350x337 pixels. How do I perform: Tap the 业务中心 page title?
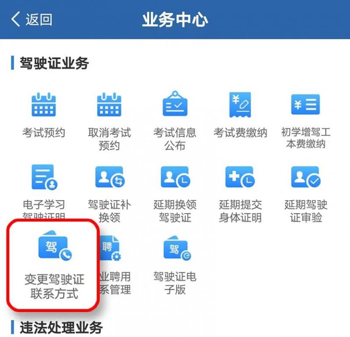pyautogui.click(x=175, y=20)
